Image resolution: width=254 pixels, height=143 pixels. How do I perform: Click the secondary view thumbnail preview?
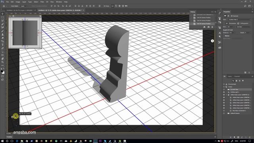tap(25, 33)
